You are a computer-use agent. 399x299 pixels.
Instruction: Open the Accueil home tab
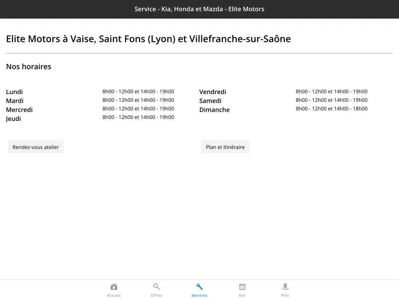pyautogui.click(x=114, y=290)
